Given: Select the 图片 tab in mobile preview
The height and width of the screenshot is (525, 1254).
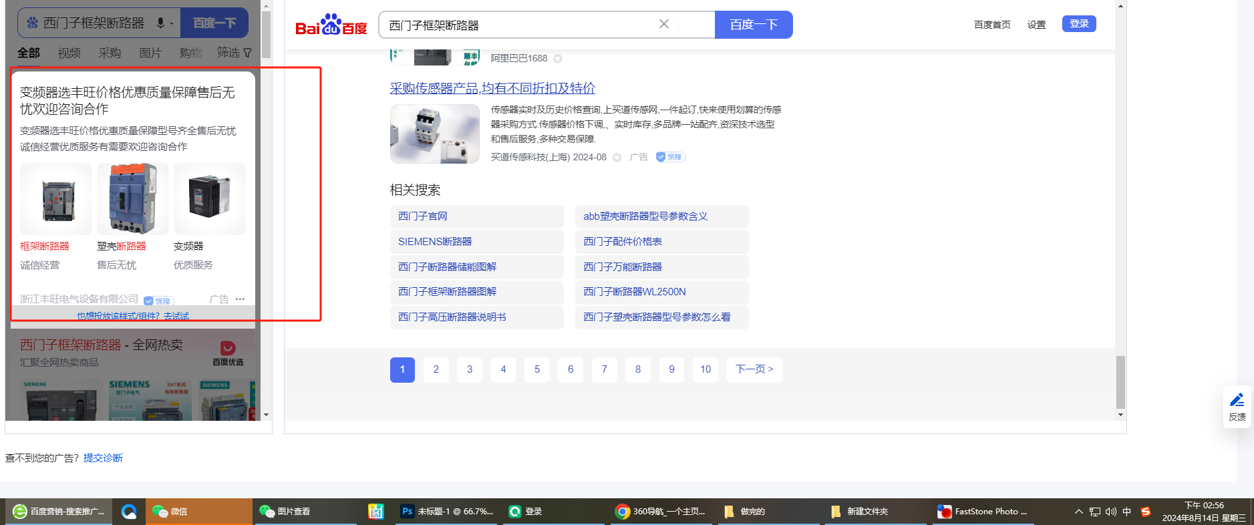Looking at the screenshot, I should [150, 53].
